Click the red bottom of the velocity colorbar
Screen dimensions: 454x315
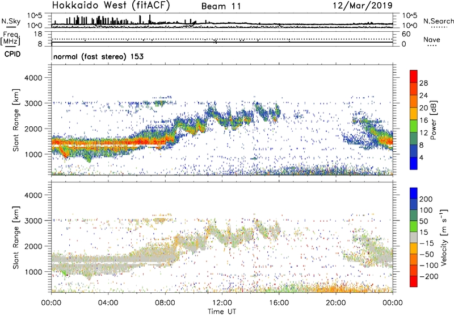414,281
